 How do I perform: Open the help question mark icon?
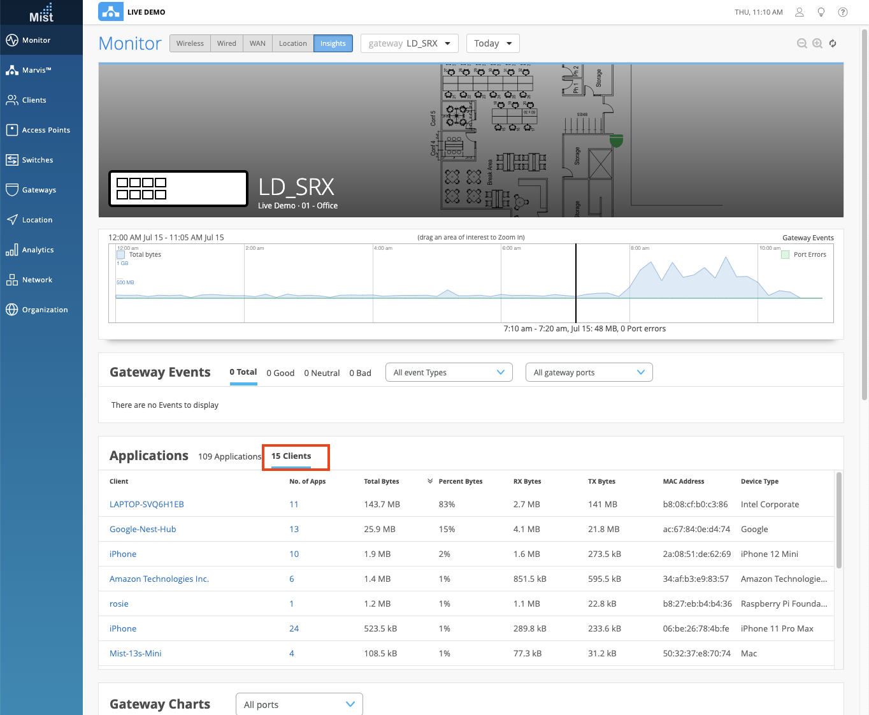click(843, 12)
